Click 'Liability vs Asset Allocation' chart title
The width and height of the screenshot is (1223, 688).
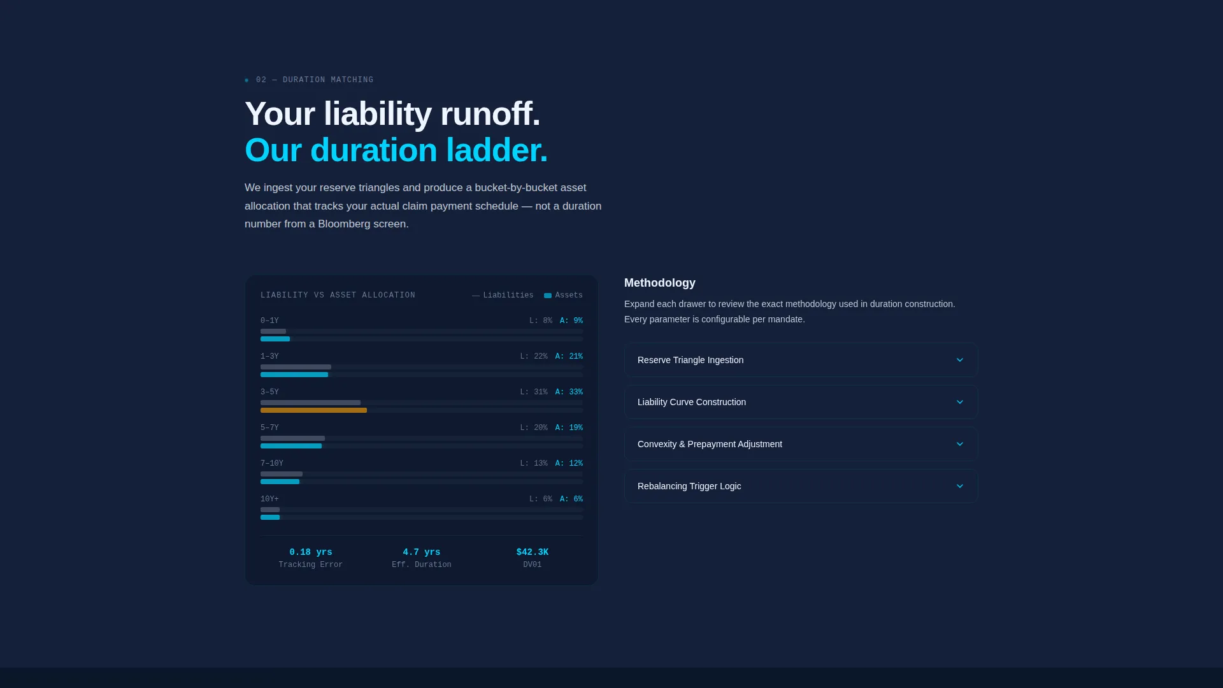pos(338,296)
